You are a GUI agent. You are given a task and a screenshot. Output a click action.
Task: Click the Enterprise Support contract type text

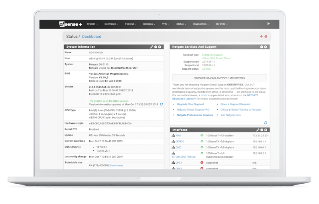coord(213,55)
